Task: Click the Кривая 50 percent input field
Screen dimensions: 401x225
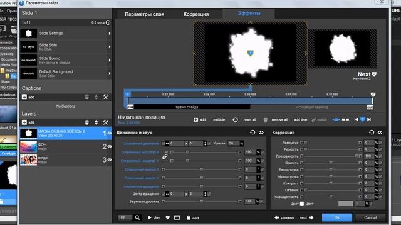Action: [234, 143]
